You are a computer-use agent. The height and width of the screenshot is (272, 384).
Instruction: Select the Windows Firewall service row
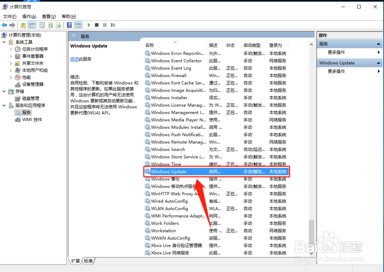217,75
